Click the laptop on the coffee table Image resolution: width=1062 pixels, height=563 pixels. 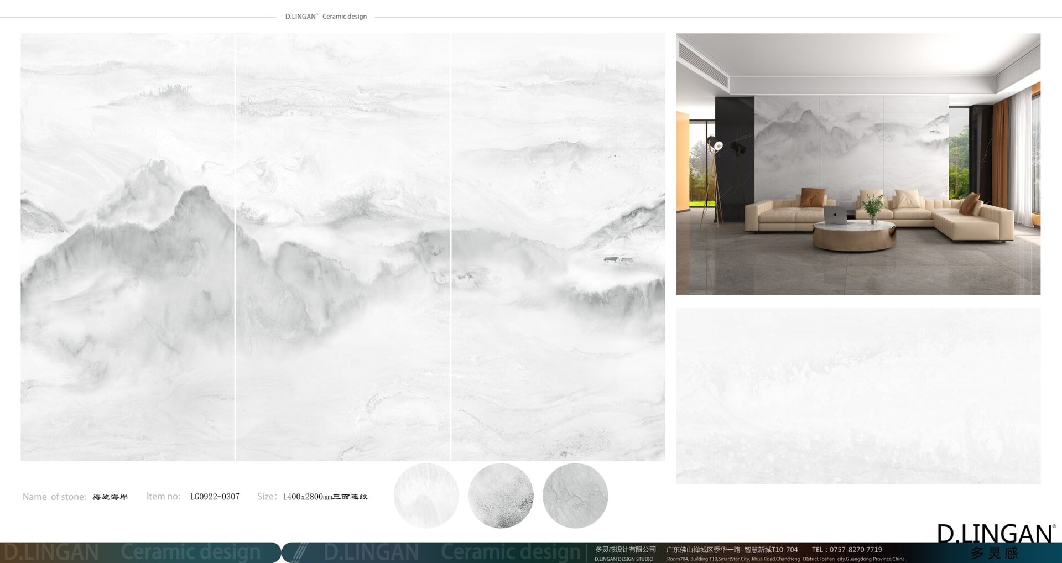(834, 216)
